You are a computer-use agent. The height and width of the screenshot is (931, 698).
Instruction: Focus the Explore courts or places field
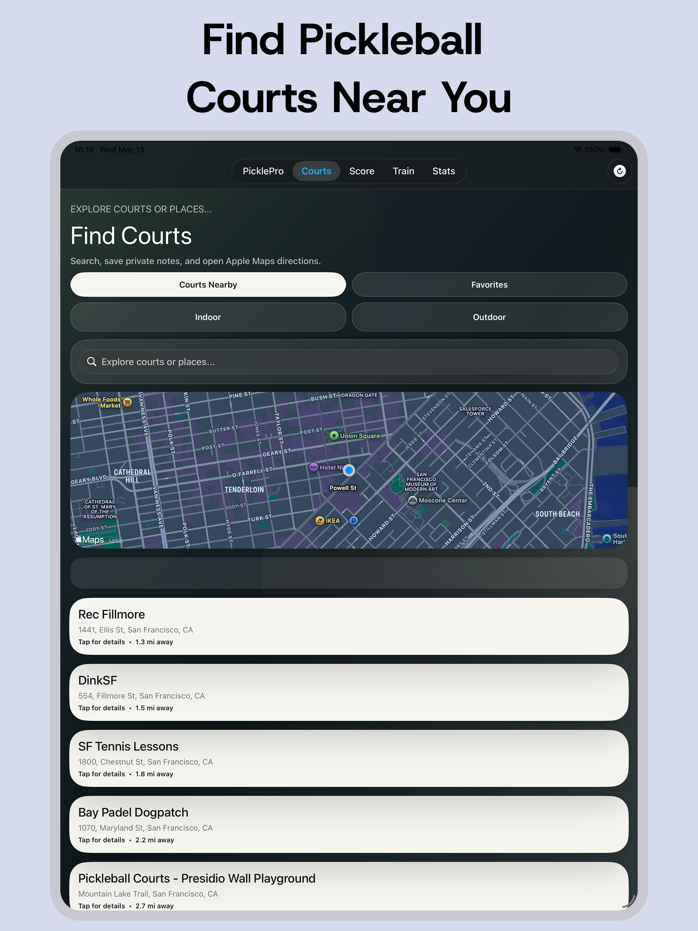click(349, 362)
